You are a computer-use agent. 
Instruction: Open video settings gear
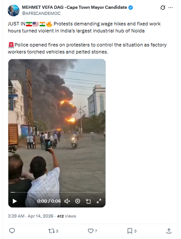coord(78,201)
